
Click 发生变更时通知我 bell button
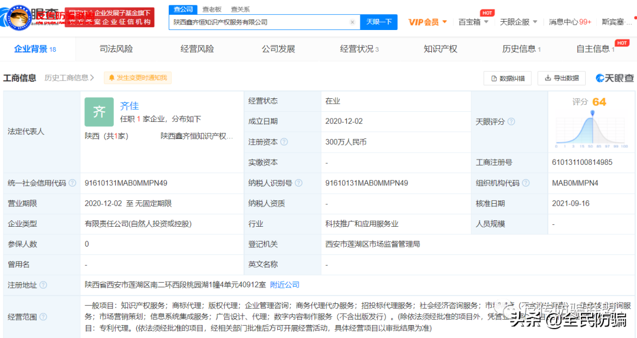click(137, 78)
